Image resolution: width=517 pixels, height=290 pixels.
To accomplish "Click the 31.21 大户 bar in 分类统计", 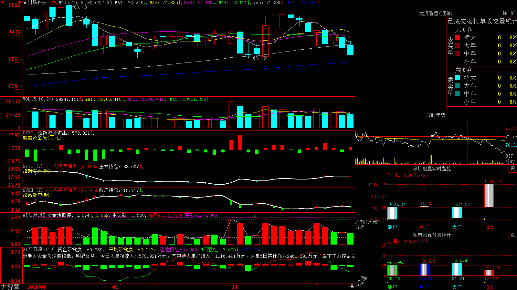I will (x=457, y=269).
